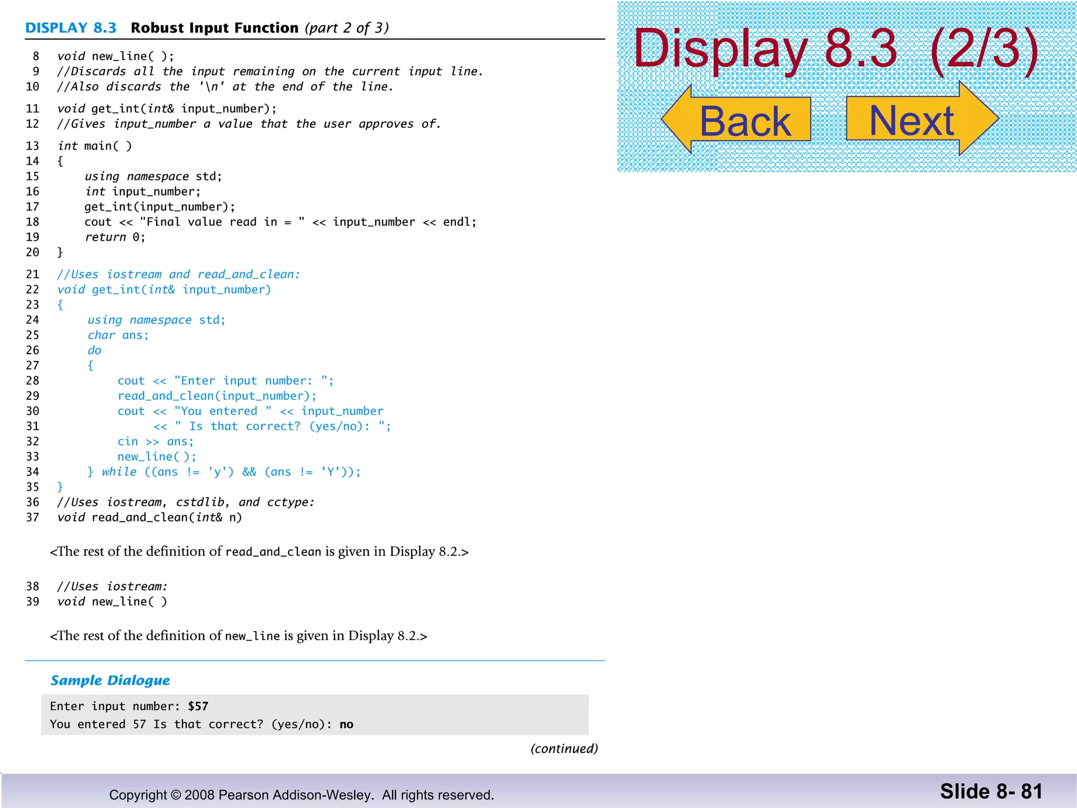Click blue line 22 'void get_int(int& input_number)'
1077x808 pixels.
[164, 290]
